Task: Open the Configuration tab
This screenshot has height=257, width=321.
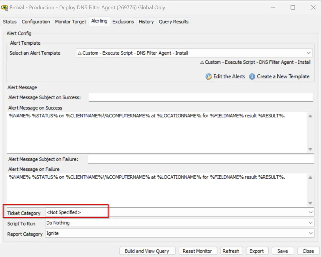Action: point(36,22)
